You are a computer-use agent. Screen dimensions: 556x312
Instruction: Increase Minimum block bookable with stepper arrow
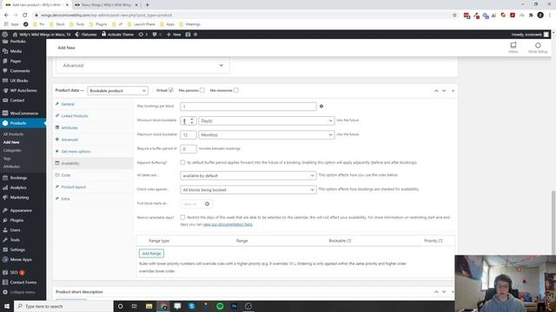192,119
